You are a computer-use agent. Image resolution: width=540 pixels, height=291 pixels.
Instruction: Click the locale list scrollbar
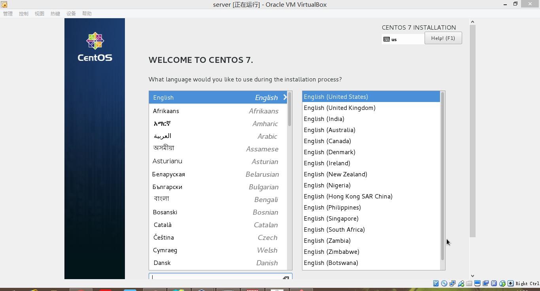pyautogui.click(x=442, y=176)
